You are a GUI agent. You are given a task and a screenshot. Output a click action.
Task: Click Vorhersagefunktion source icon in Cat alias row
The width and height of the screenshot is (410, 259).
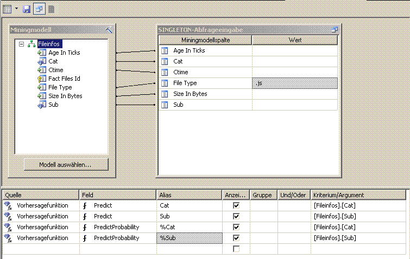[x=8, y=206]
